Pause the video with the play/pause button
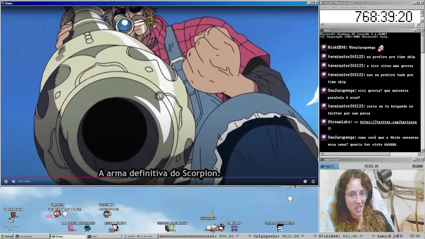Viewport: 425px width, 239px height. pos(6,181)
